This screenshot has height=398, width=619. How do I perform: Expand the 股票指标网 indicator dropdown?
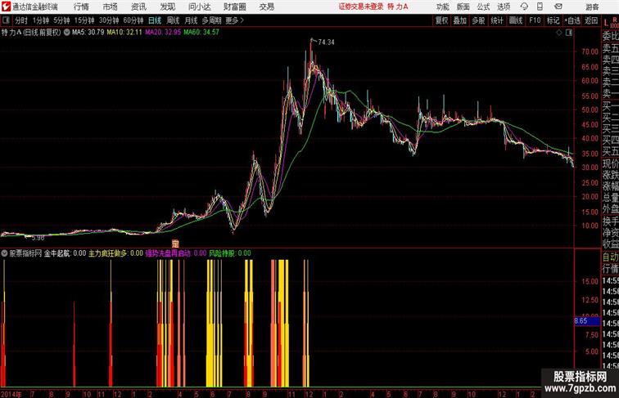(x=4, y=253)
